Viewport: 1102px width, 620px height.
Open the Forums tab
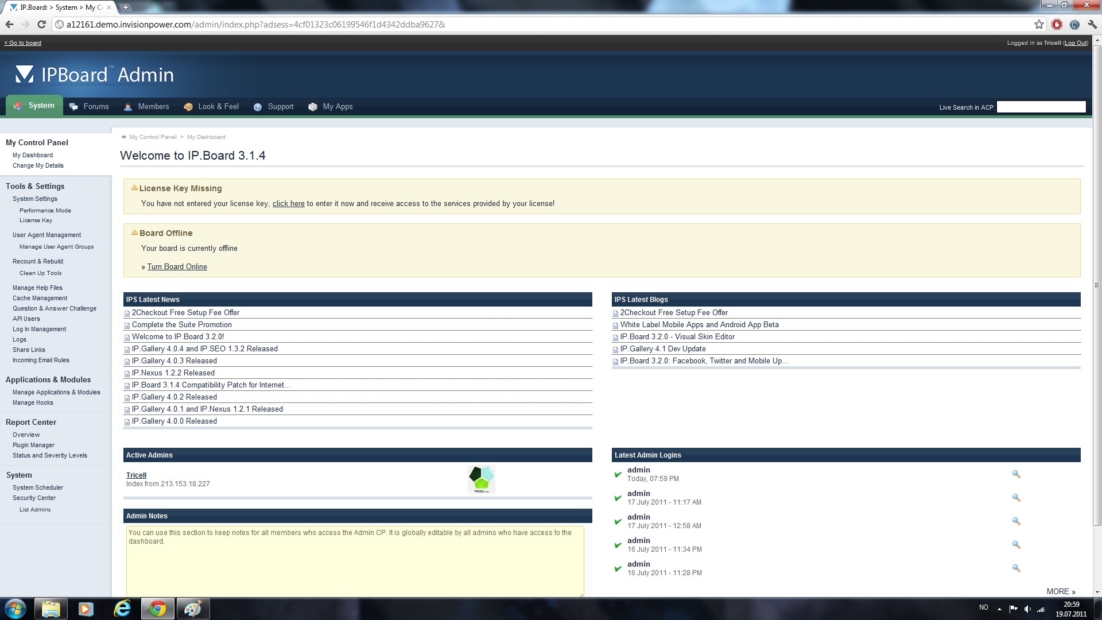89,107
